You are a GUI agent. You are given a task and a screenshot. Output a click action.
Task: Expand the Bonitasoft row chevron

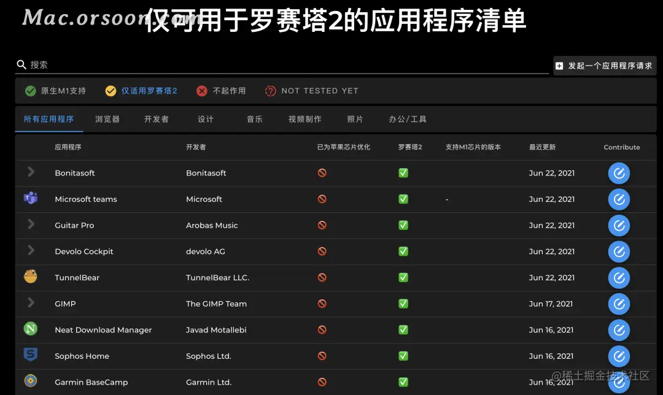(31, 172)
